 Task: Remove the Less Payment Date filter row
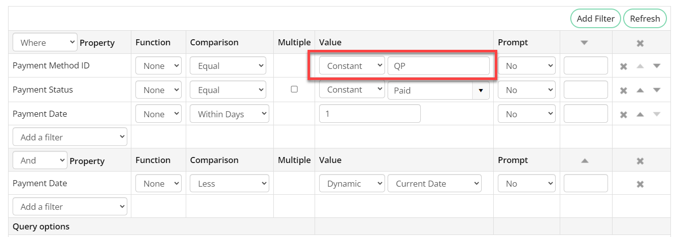[640, 184]
